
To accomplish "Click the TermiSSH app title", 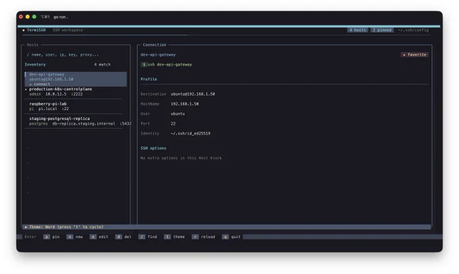I will [x=36, y=30].
